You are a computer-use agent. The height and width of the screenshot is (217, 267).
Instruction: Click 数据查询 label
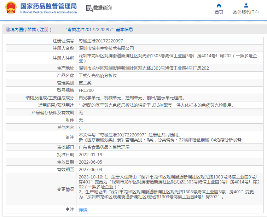point(102,8)
